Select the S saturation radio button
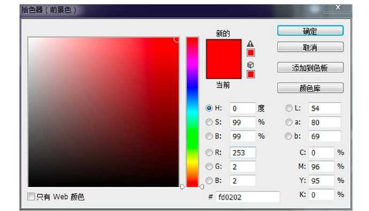Screen dimensions: 369x211 point(209,122)
